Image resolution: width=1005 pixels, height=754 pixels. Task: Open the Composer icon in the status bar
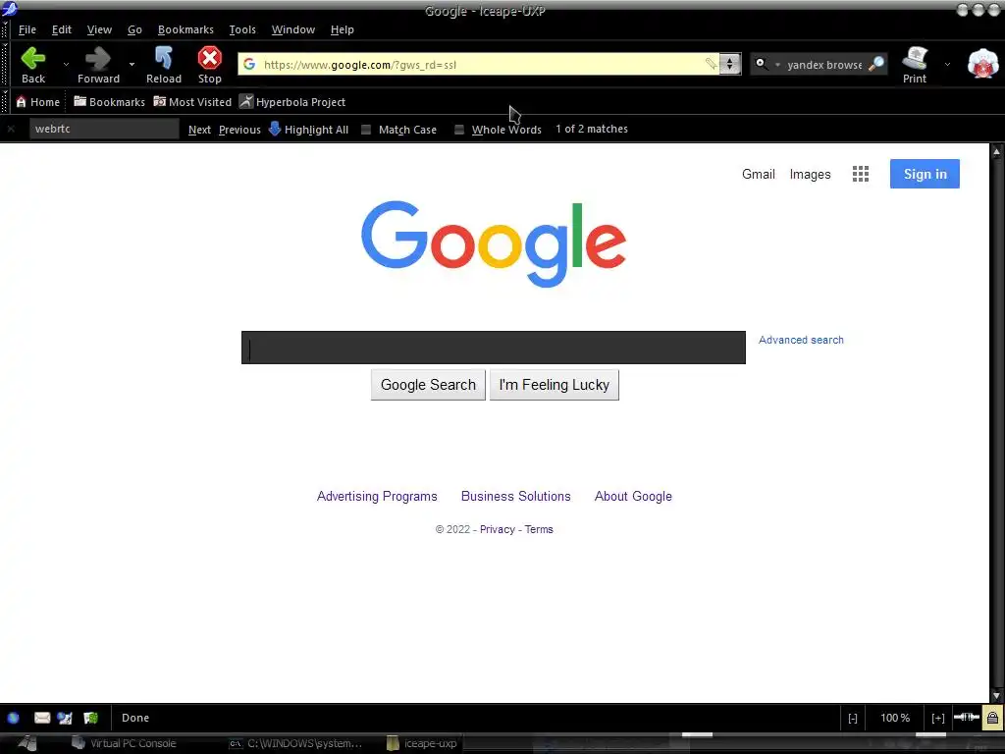coord(65,718)
